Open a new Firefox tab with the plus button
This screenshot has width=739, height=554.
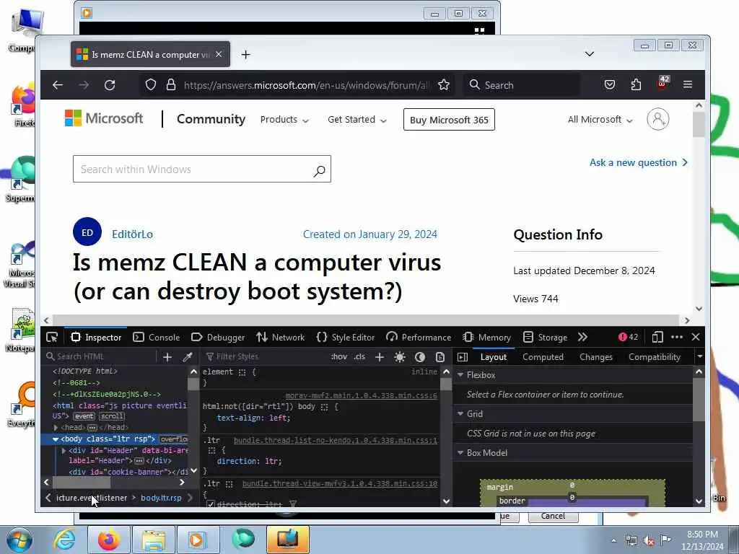[x=245, y=55]
